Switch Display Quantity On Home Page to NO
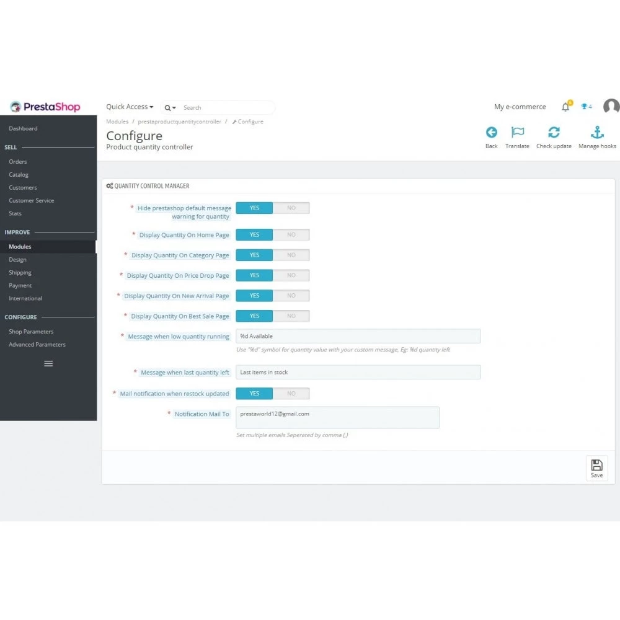This screenshot has width=620, height=620. 291,234
